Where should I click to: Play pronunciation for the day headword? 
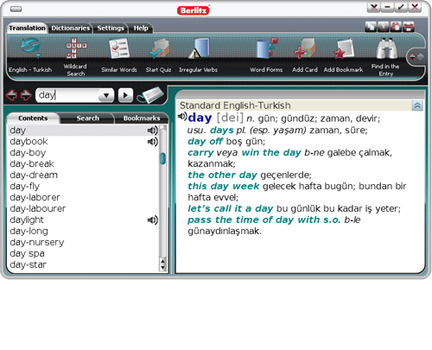click(182, 117)
